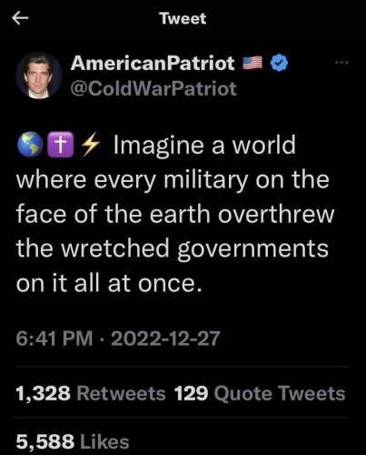Click the 6:41 PM timestamp
The width and height of the screenshot is (366, 455).
[x=54, y=339]
